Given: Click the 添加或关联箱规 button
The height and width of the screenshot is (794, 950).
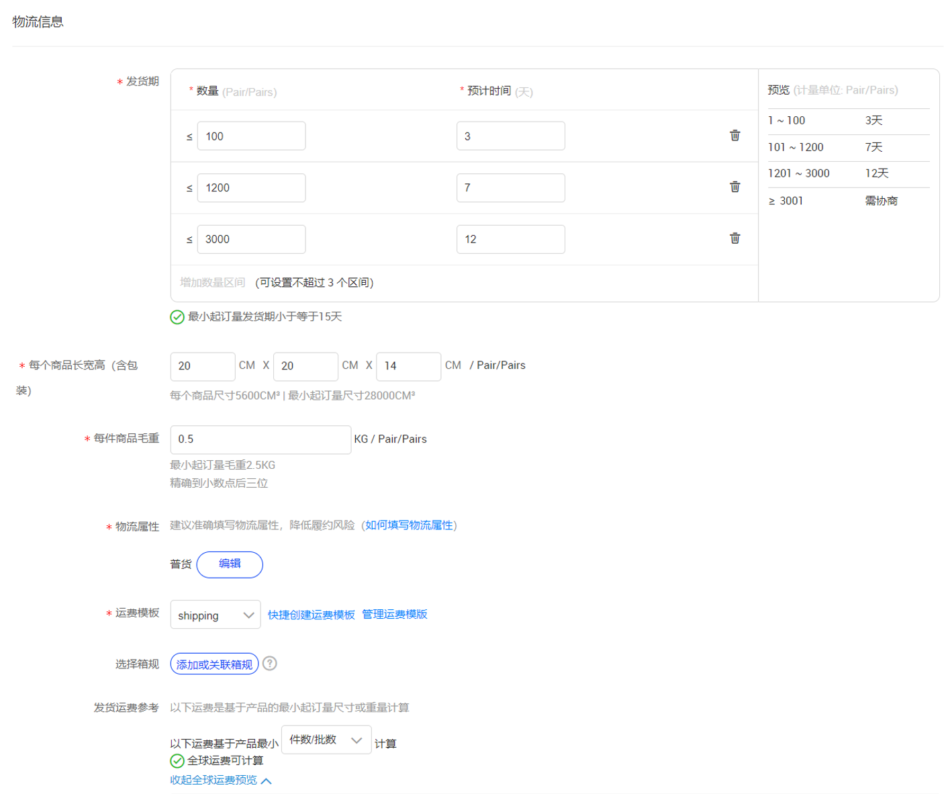Looking at the screenshot, I should pos(214,664).
